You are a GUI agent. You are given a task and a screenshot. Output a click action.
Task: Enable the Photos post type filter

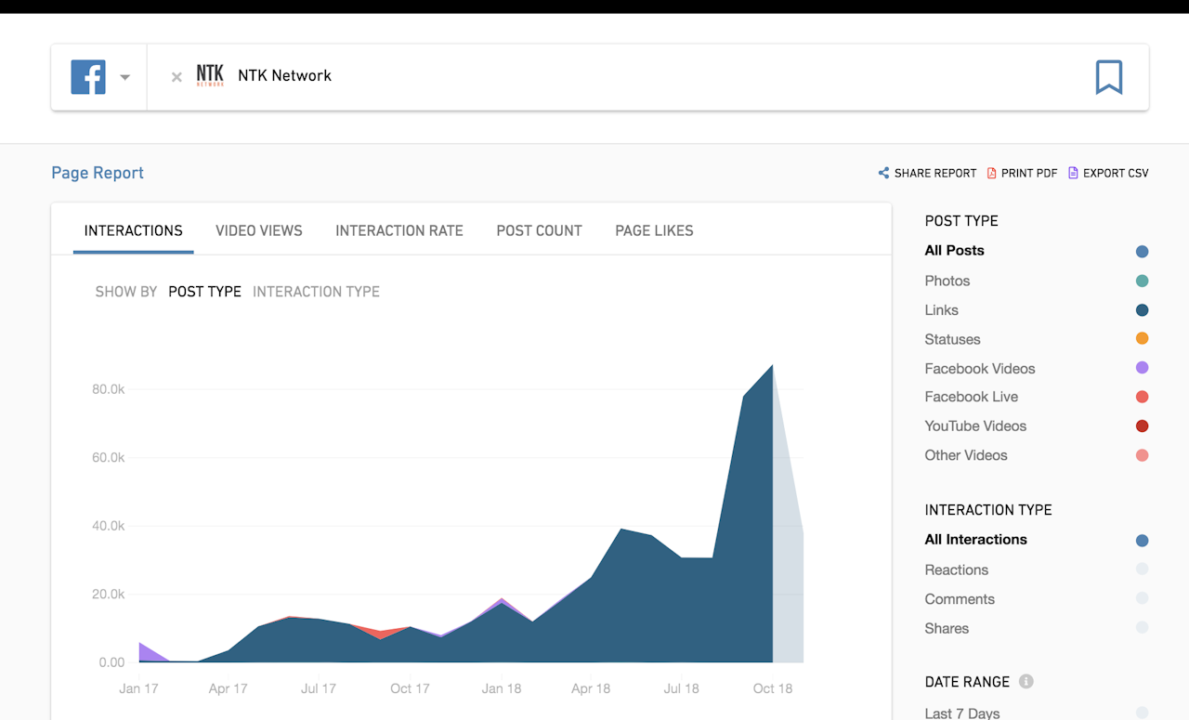[x=947, y=281]
